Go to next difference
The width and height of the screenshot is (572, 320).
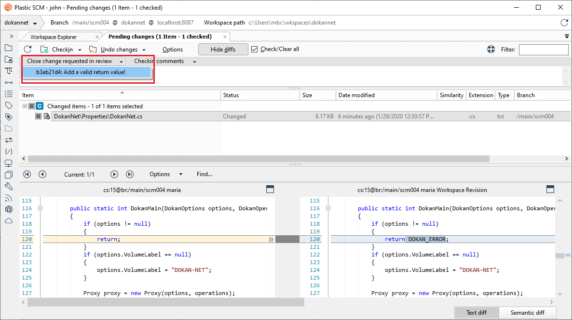pyautogui.click(x=114, y=174)
